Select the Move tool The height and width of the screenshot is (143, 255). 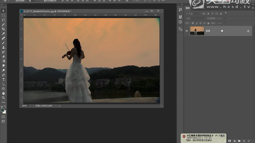click(x=3, y=11)
